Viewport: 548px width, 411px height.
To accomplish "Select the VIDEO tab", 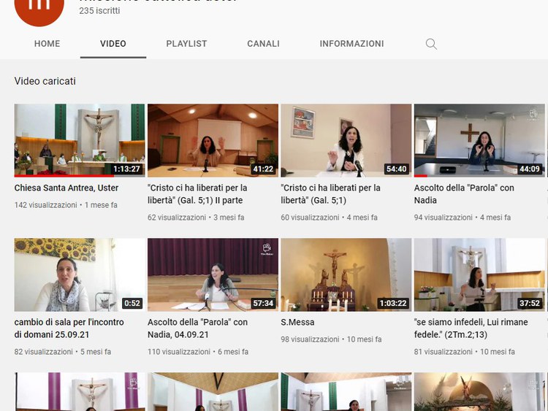I will coord(113,44).
